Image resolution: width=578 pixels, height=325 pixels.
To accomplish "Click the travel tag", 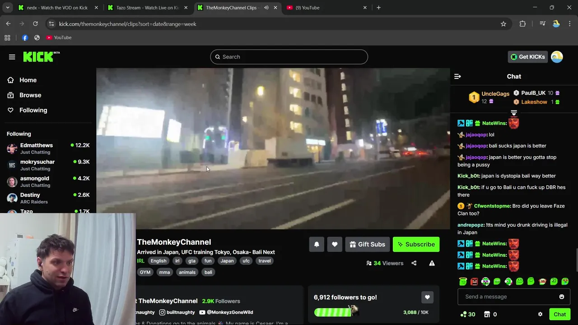I will coord(265,261).
